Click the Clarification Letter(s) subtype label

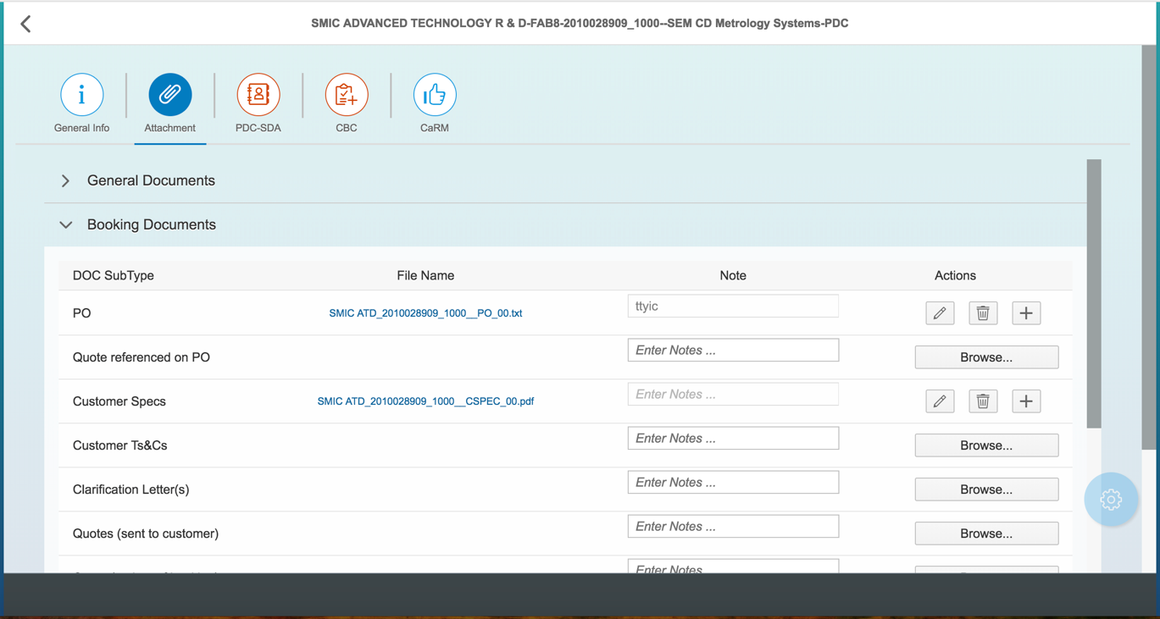[131, 489]
